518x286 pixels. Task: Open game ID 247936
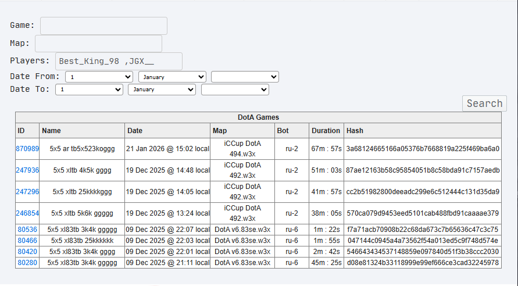click(27, 170)
